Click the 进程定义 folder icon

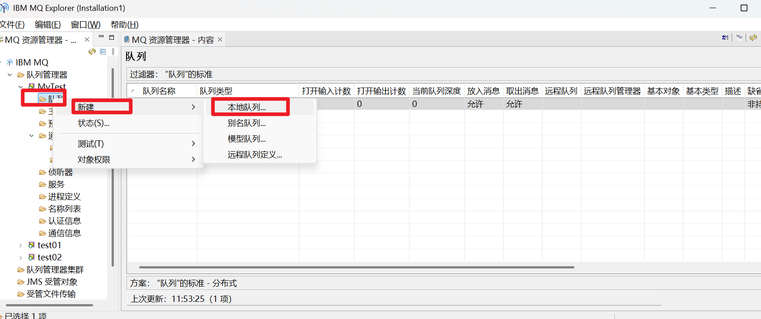[x=42, y=196]
